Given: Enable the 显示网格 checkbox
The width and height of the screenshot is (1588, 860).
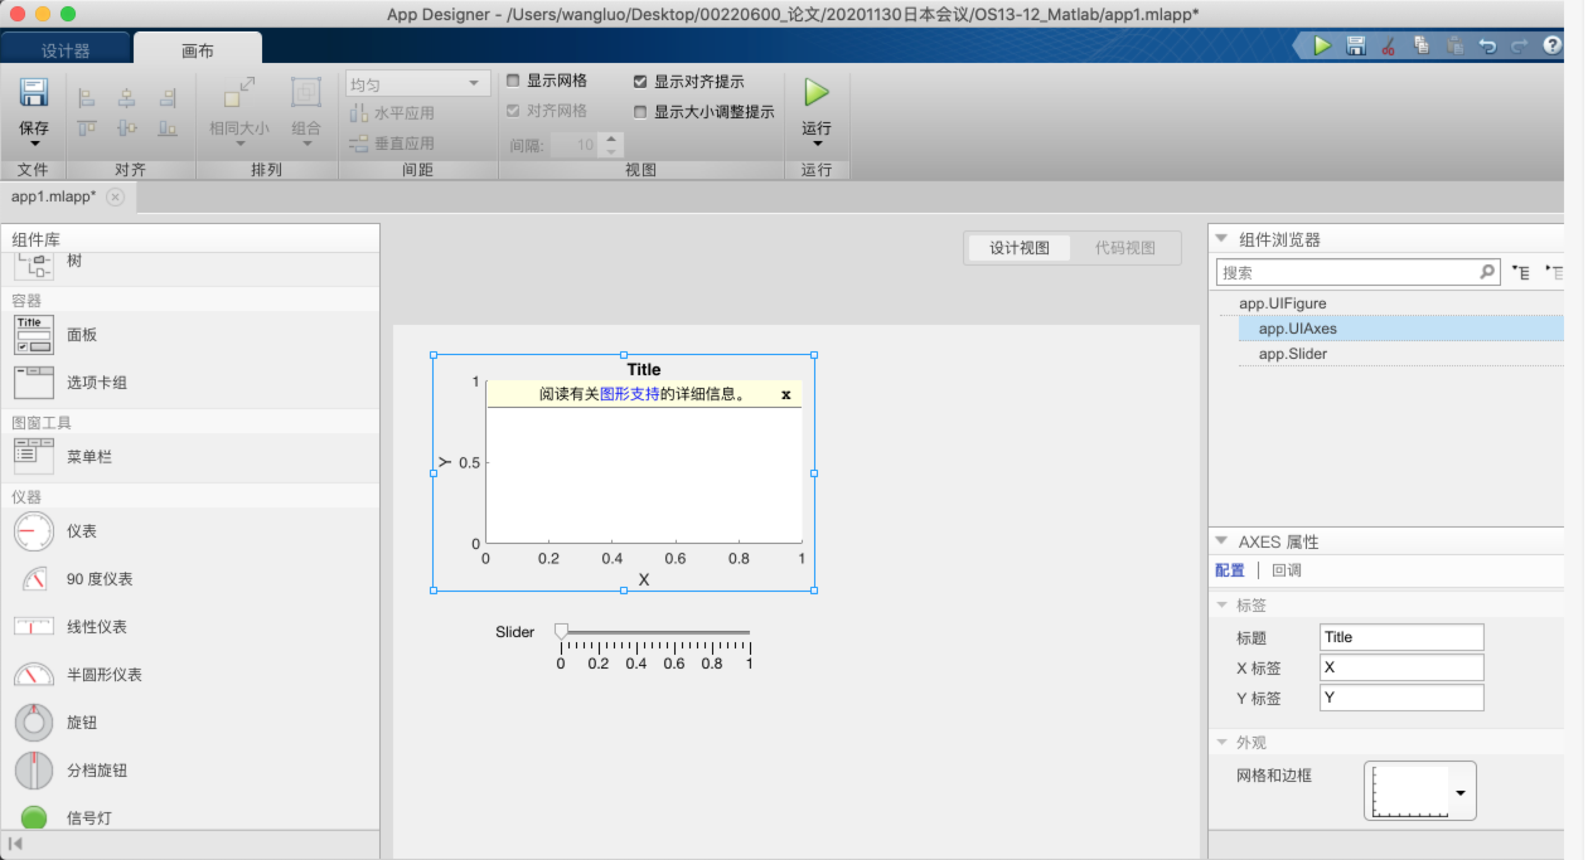Looking at the screenshot, I should [513, 81].
